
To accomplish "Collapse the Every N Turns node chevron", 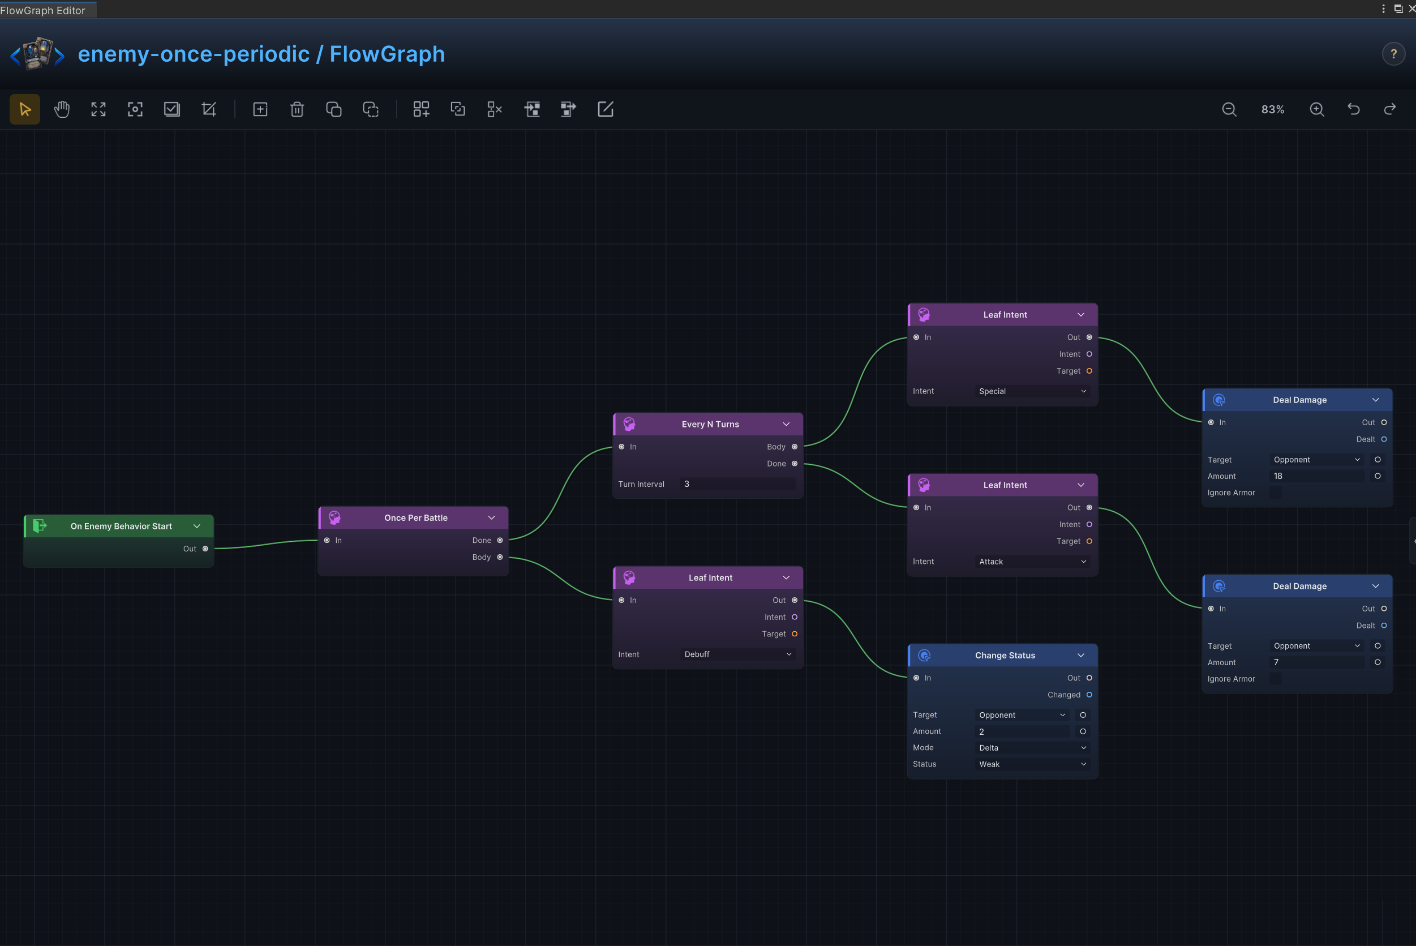I will (787, 424).
